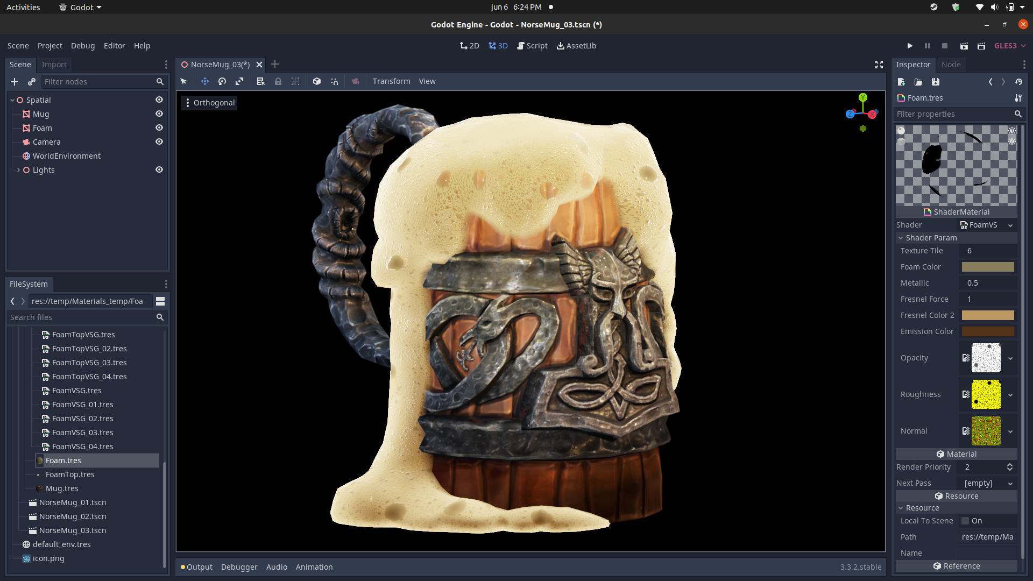Hide the Mug node visibility
Screen dimensions: 1033x581
pos(159,114)
